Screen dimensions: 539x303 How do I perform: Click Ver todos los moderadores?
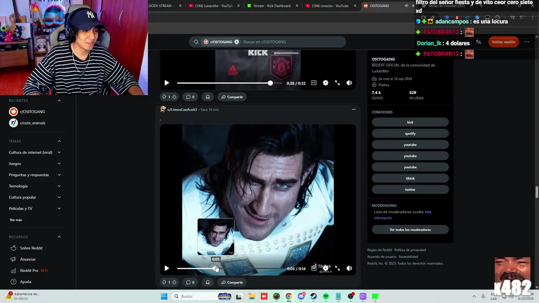(410, 230)
